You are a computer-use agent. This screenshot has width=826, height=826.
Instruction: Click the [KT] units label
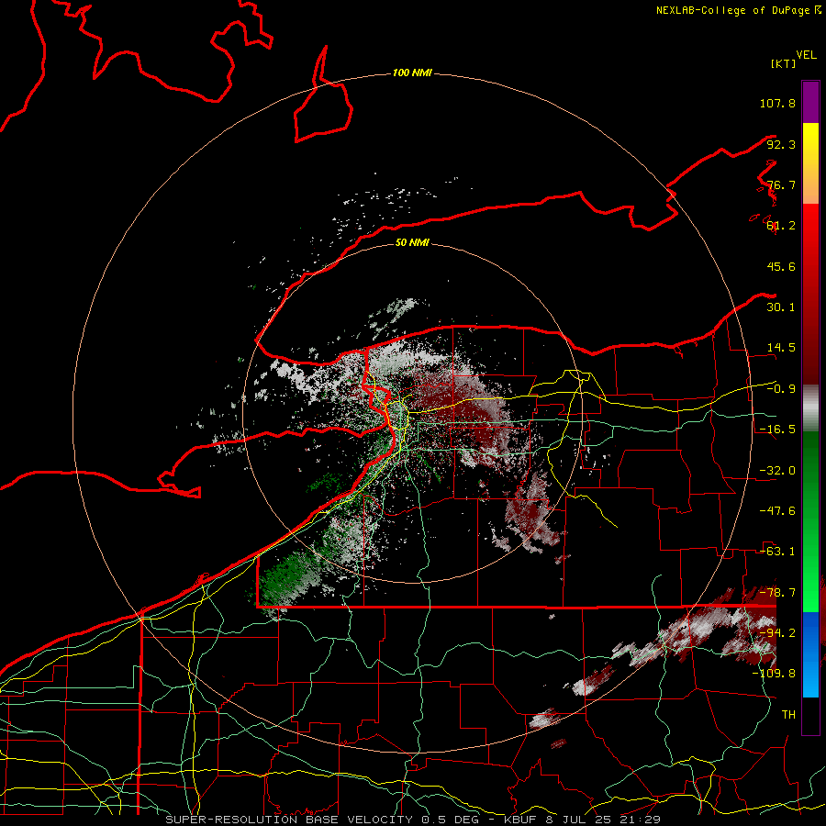784,63
